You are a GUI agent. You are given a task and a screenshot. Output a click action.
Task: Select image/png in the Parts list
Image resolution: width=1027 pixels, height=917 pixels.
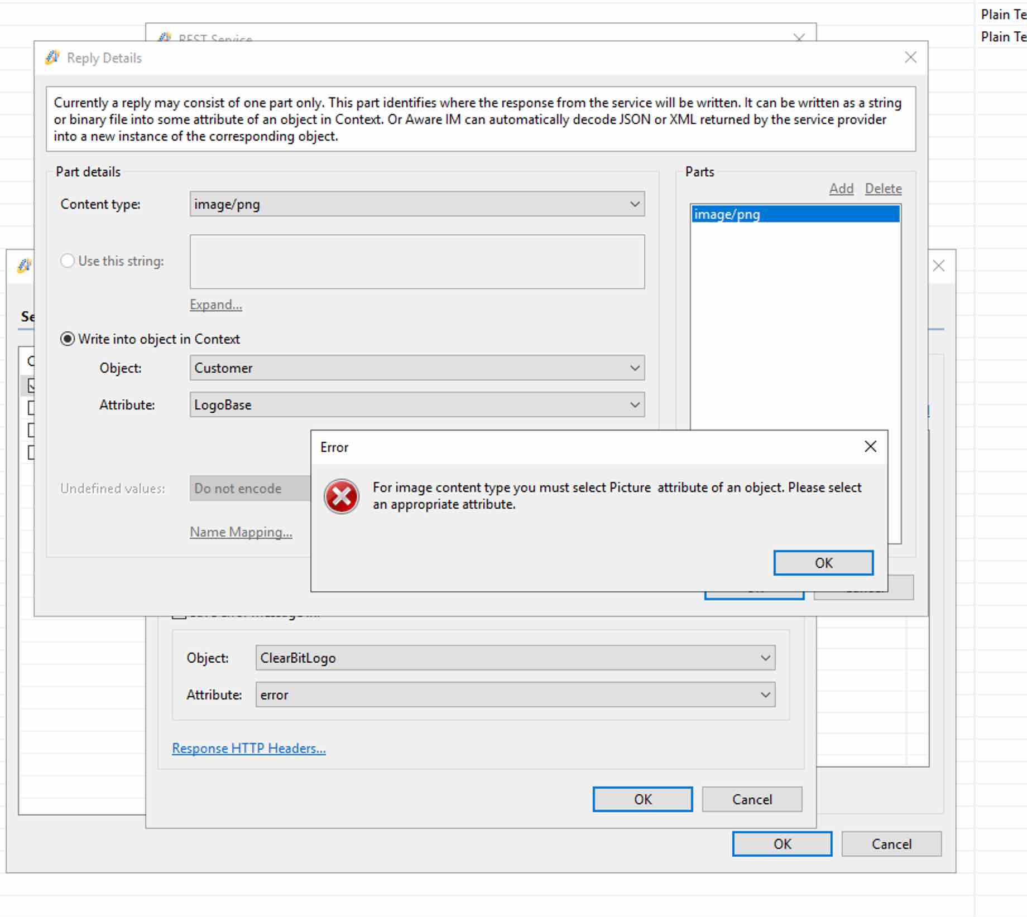point(795,214)
